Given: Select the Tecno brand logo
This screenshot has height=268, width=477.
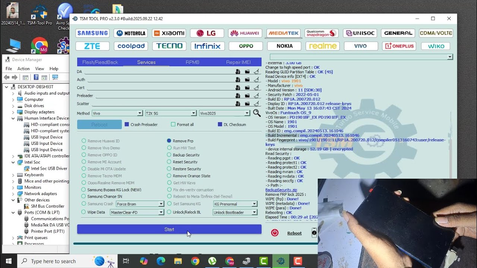Looking at the screenshot, I should click(x=169, y=46).
